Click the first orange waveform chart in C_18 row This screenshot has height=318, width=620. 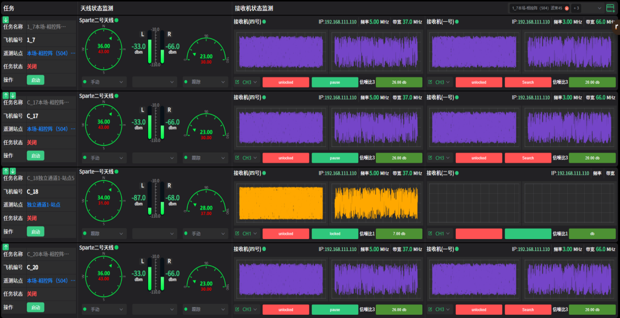281,203
